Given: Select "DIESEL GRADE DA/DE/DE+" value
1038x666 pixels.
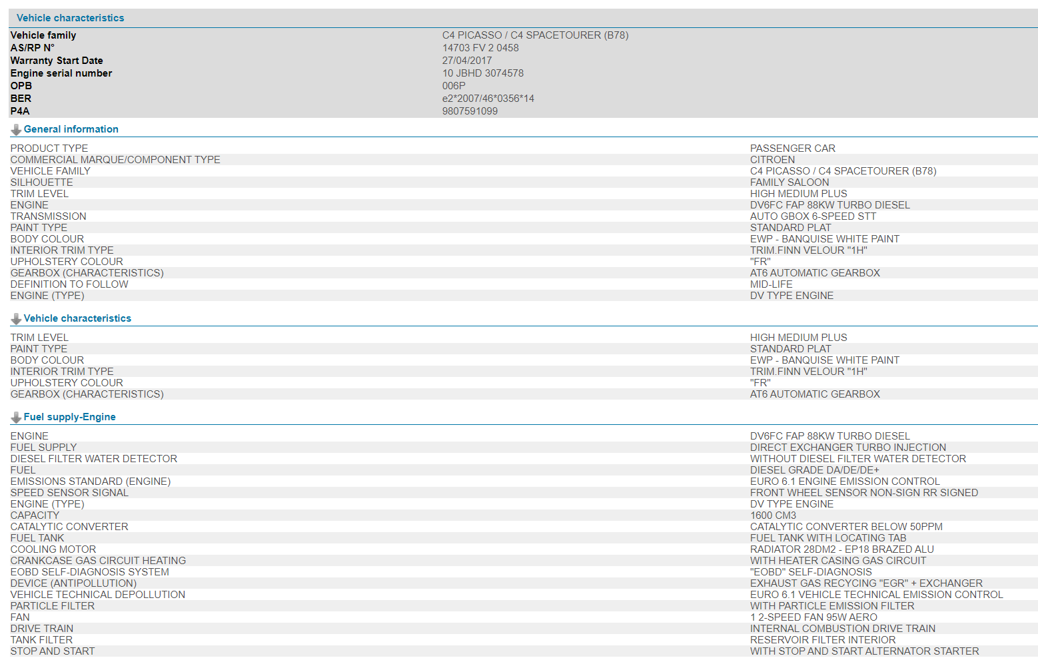Looking at the screenshot, I should (815, 470).
